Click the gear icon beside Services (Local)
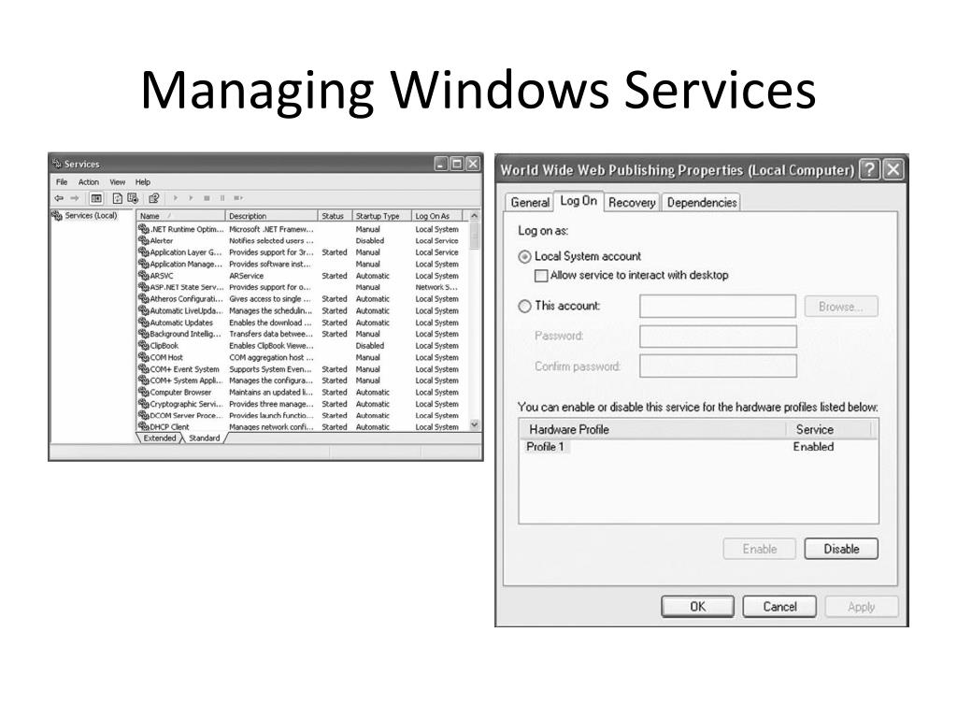The image size is (957, 718). click(x=57, y=216)
